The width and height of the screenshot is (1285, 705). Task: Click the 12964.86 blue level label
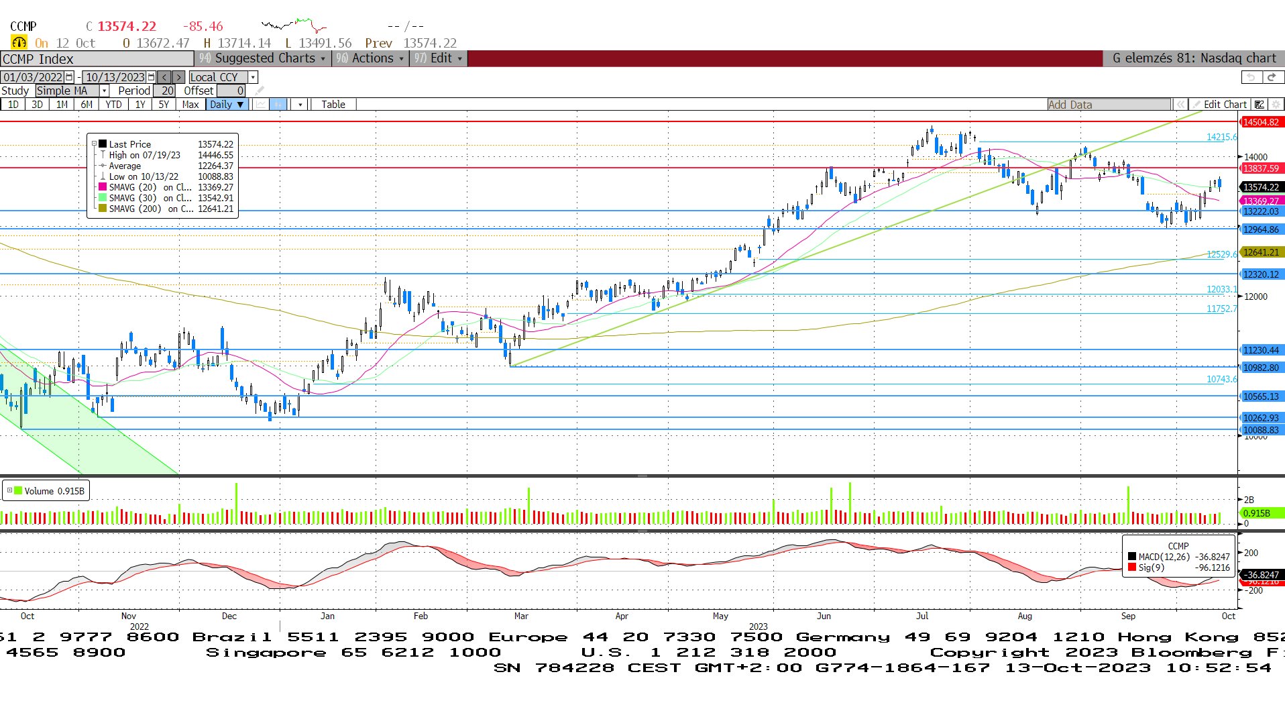1262,229
